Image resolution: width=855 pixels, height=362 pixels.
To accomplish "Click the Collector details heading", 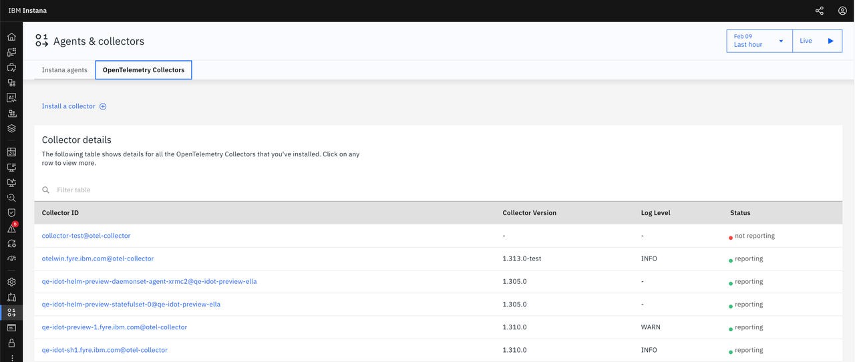I will coord(77,140).
